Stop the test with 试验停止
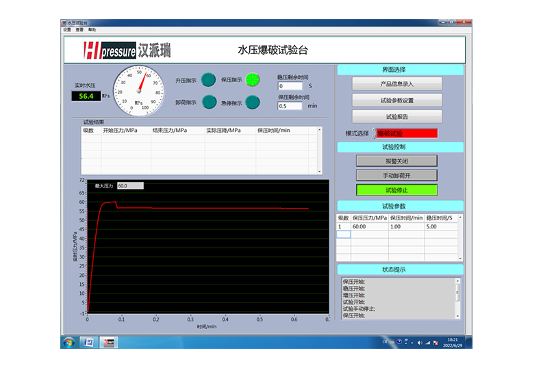The width and height of the screenshot is (541, 368). pyautogui.click(x=397, y=190)
